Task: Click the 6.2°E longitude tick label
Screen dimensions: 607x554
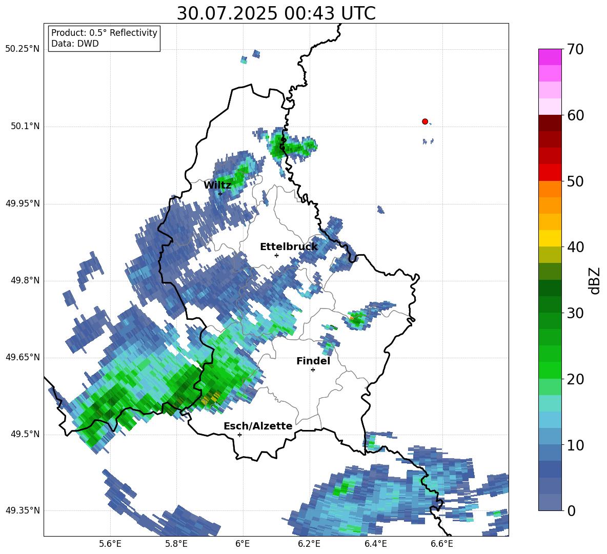Action: (x=309, y=544)
